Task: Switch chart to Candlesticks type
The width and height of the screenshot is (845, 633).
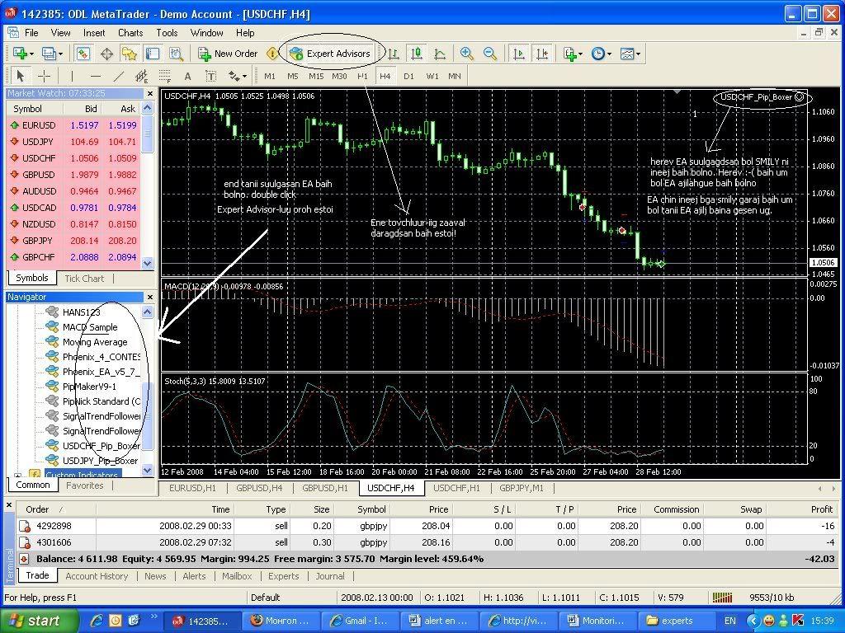Action: (416, 54)
